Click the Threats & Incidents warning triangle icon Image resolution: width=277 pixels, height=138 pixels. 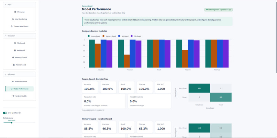(12, 26)
